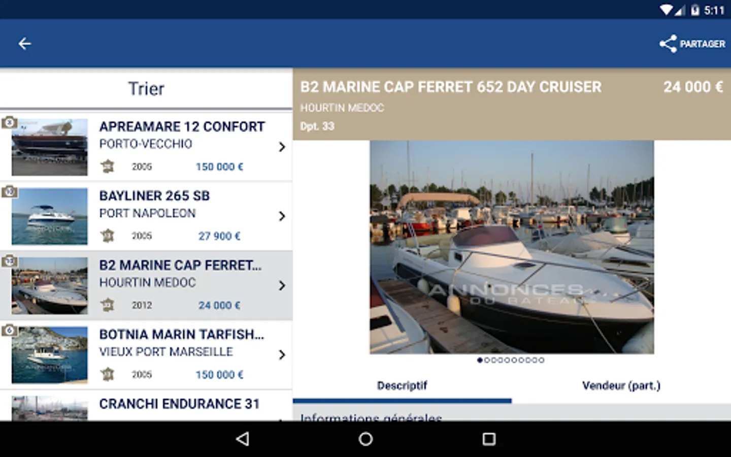Select Cranchi Endurance 31 thumbnail
This screenshot has height=457, width=731.
[50, 408]
